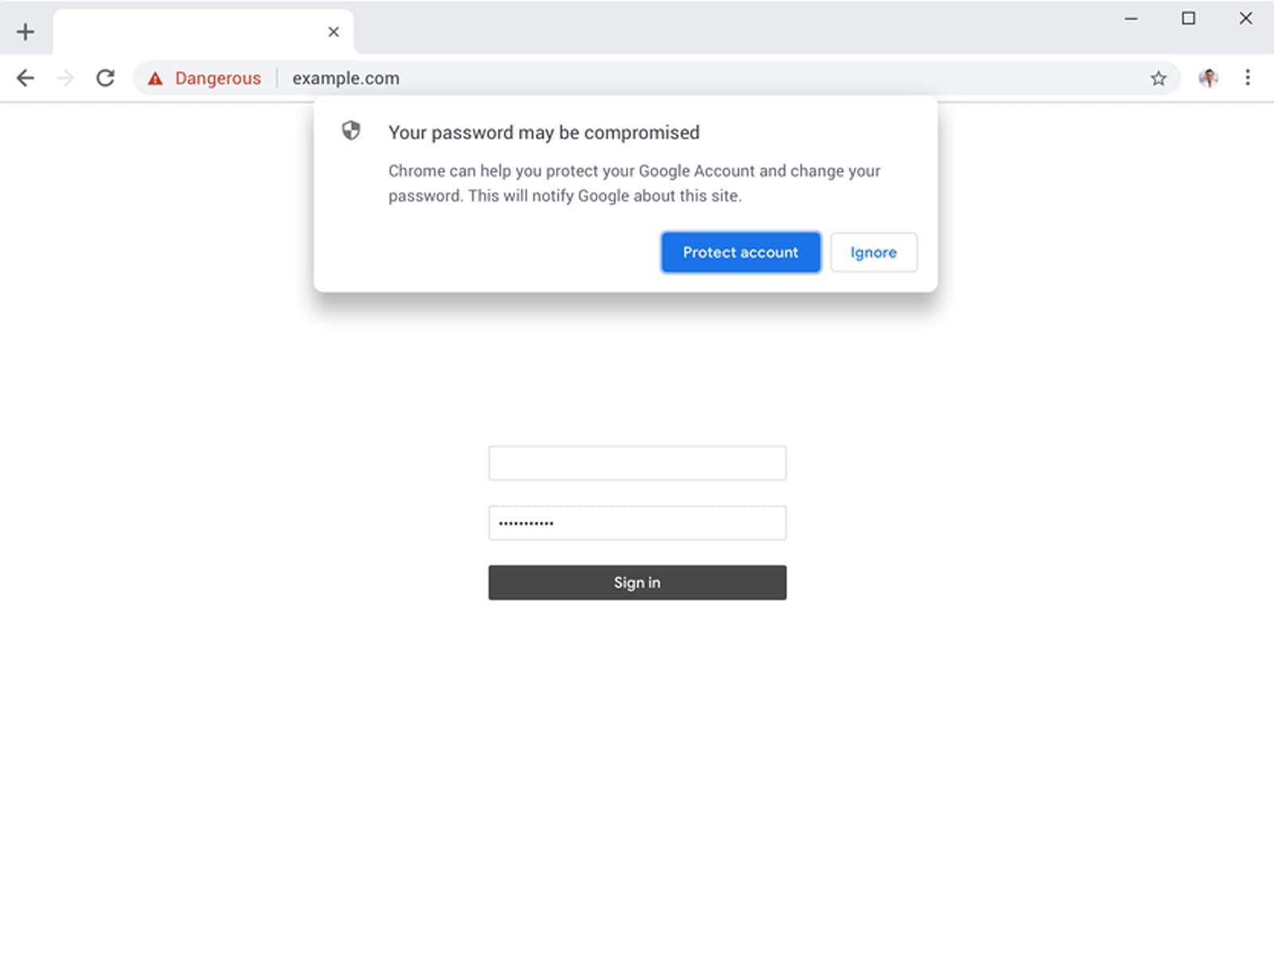Open a new tab with plus icon
This screenshot has height=956, width=1274.
tap(25, 32)
